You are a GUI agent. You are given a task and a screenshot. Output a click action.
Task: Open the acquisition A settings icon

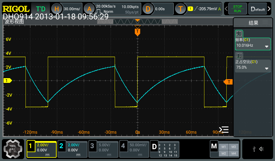coord(89,9)
